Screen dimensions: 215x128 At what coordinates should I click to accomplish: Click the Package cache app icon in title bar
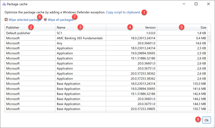pos(4,4)
